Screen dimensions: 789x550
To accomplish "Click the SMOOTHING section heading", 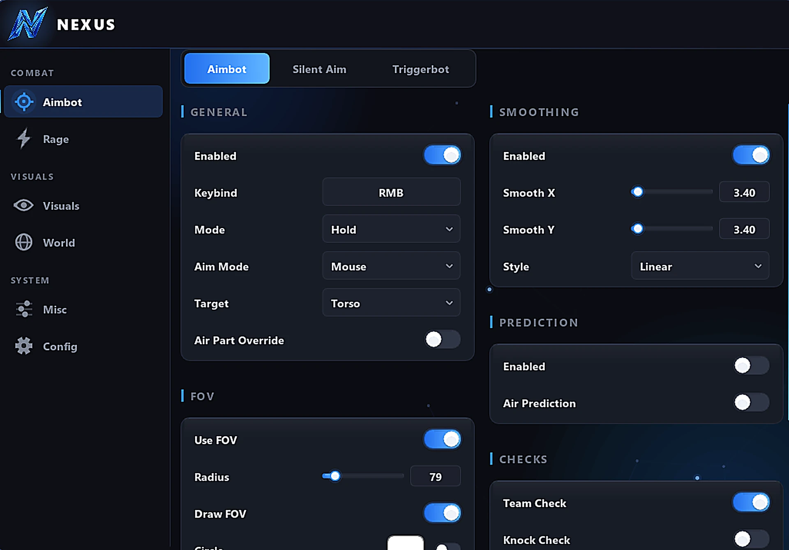I will tap(539, 112).
